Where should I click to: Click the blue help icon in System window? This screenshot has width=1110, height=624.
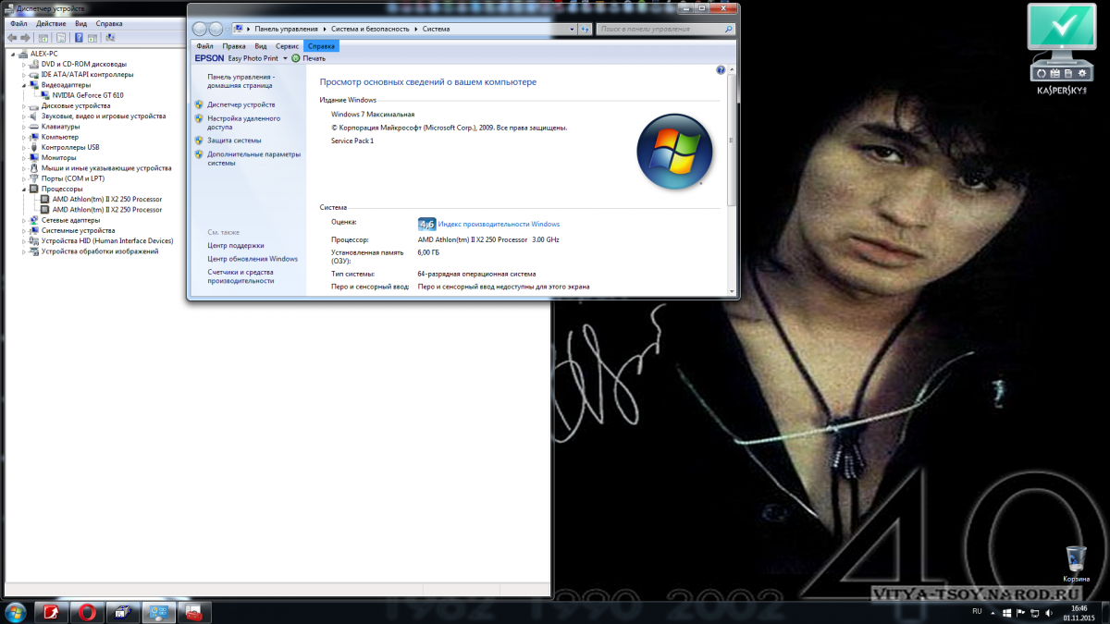721,70
